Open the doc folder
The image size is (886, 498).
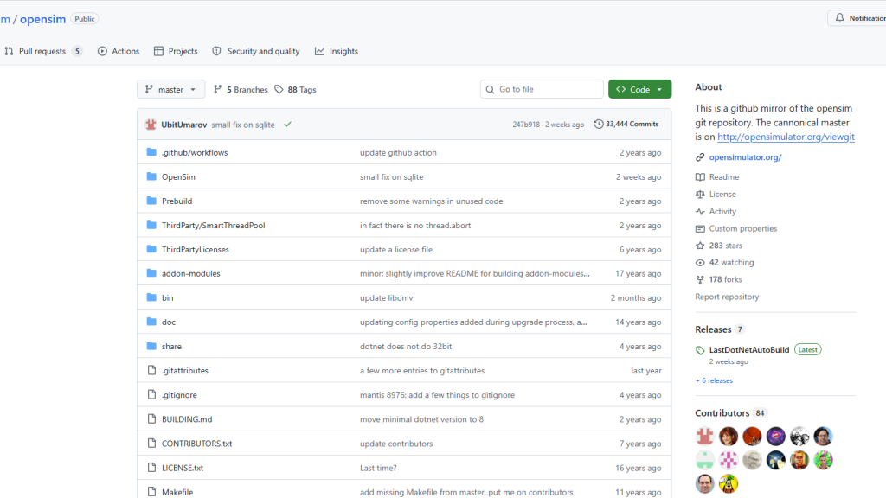pos(169,322)
